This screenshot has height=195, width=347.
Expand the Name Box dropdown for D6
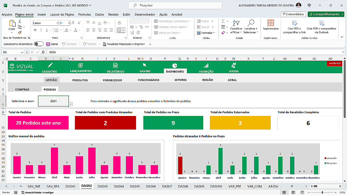point(22,52)
